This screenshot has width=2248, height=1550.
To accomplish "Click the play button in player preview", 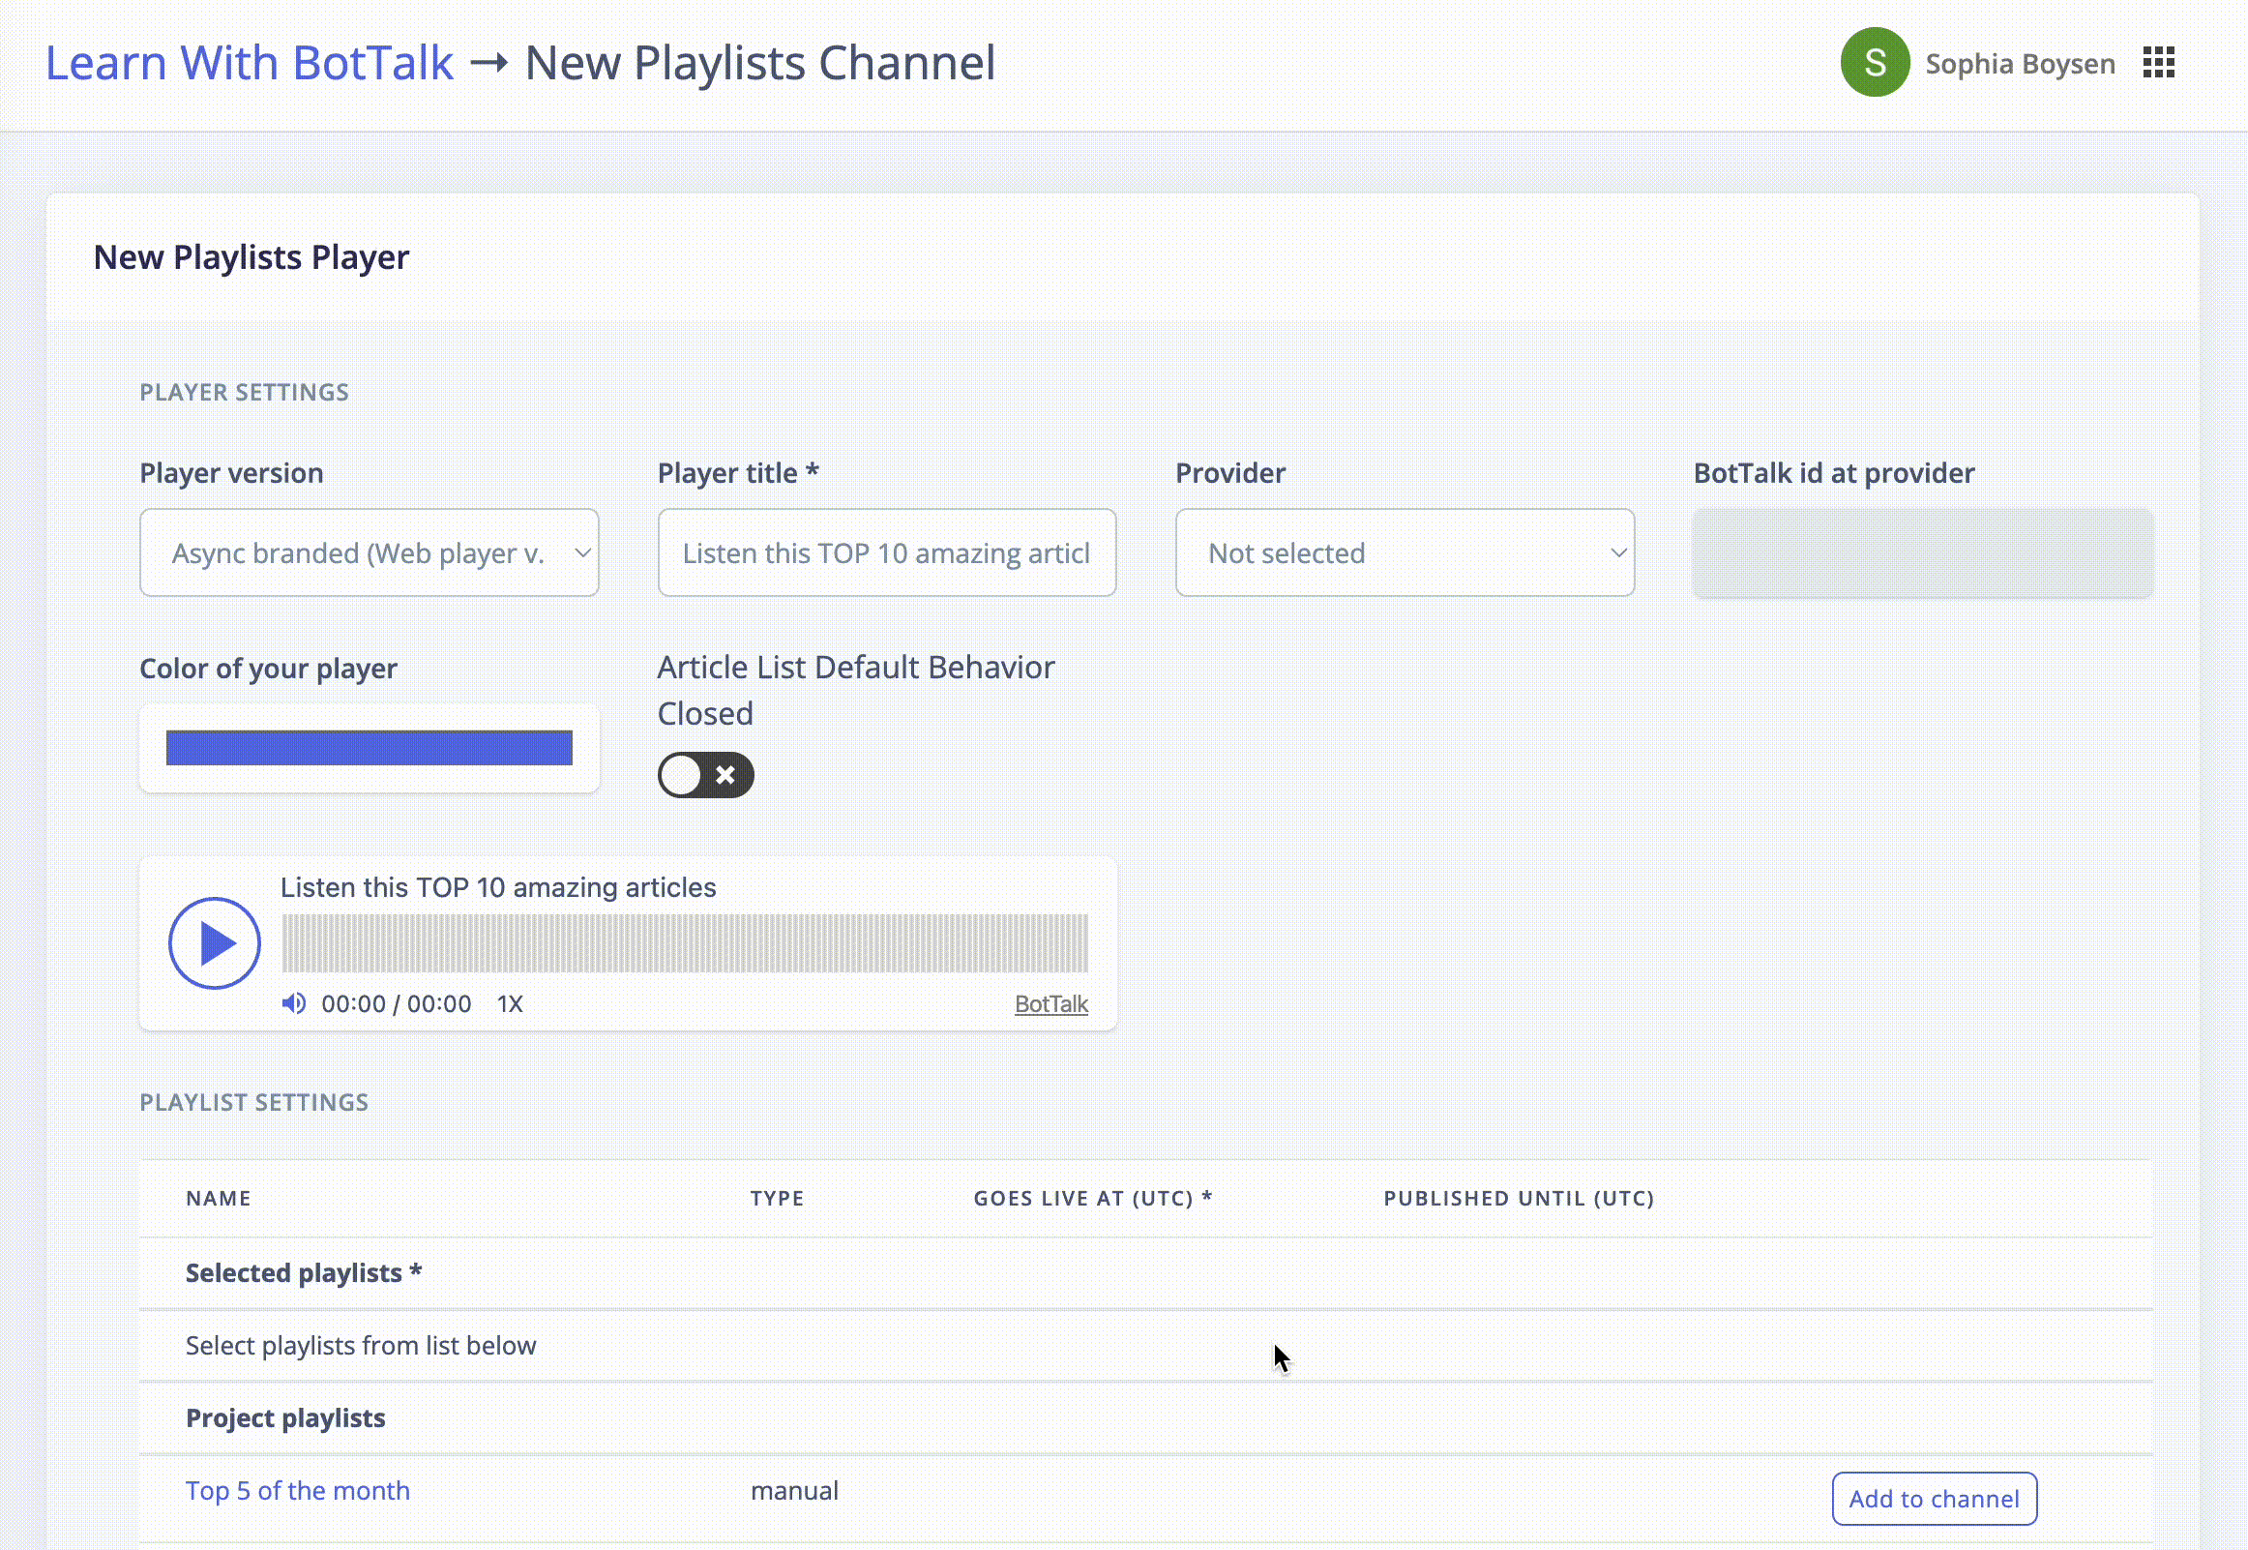I will tap(215, 943).
